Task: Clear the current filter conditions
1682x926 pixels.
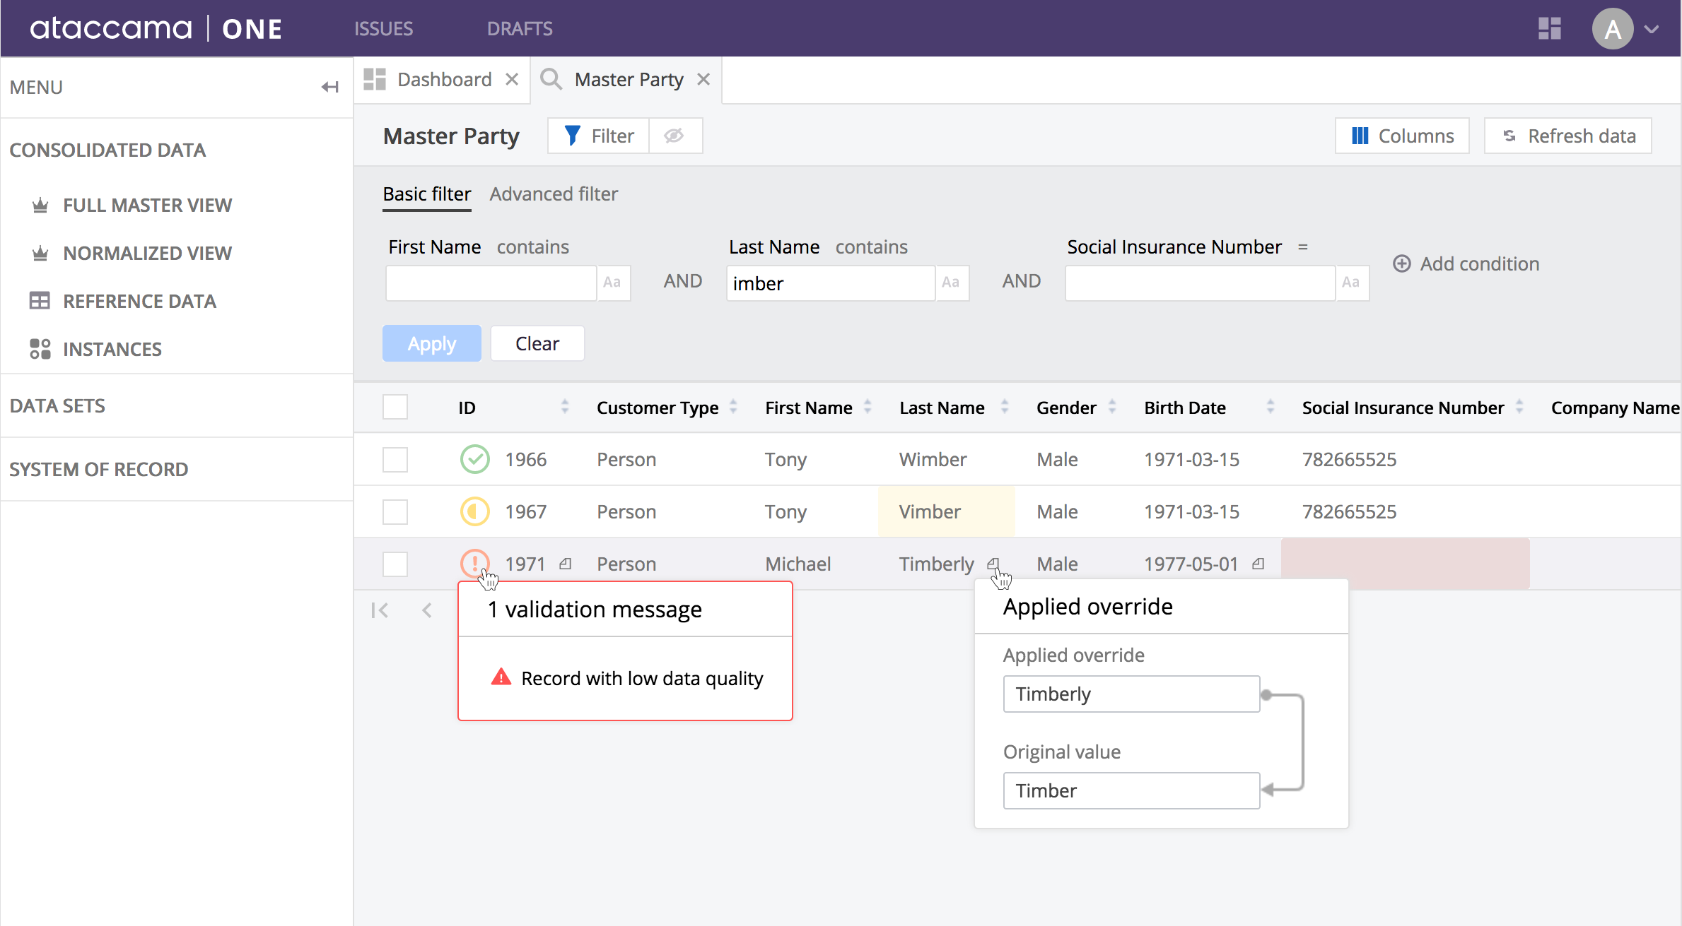Action: 537,343
